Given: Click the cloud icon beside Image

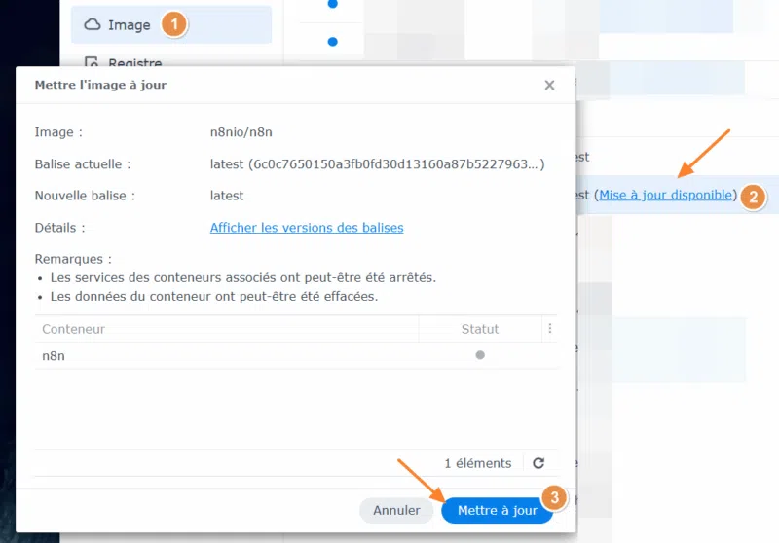Looking at the screenshot, I should [x=93, y=24].
